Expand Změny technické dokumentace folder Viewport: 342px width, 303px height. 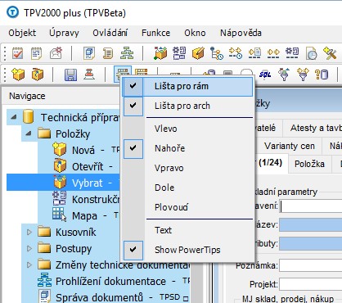(x=29, y=265)
